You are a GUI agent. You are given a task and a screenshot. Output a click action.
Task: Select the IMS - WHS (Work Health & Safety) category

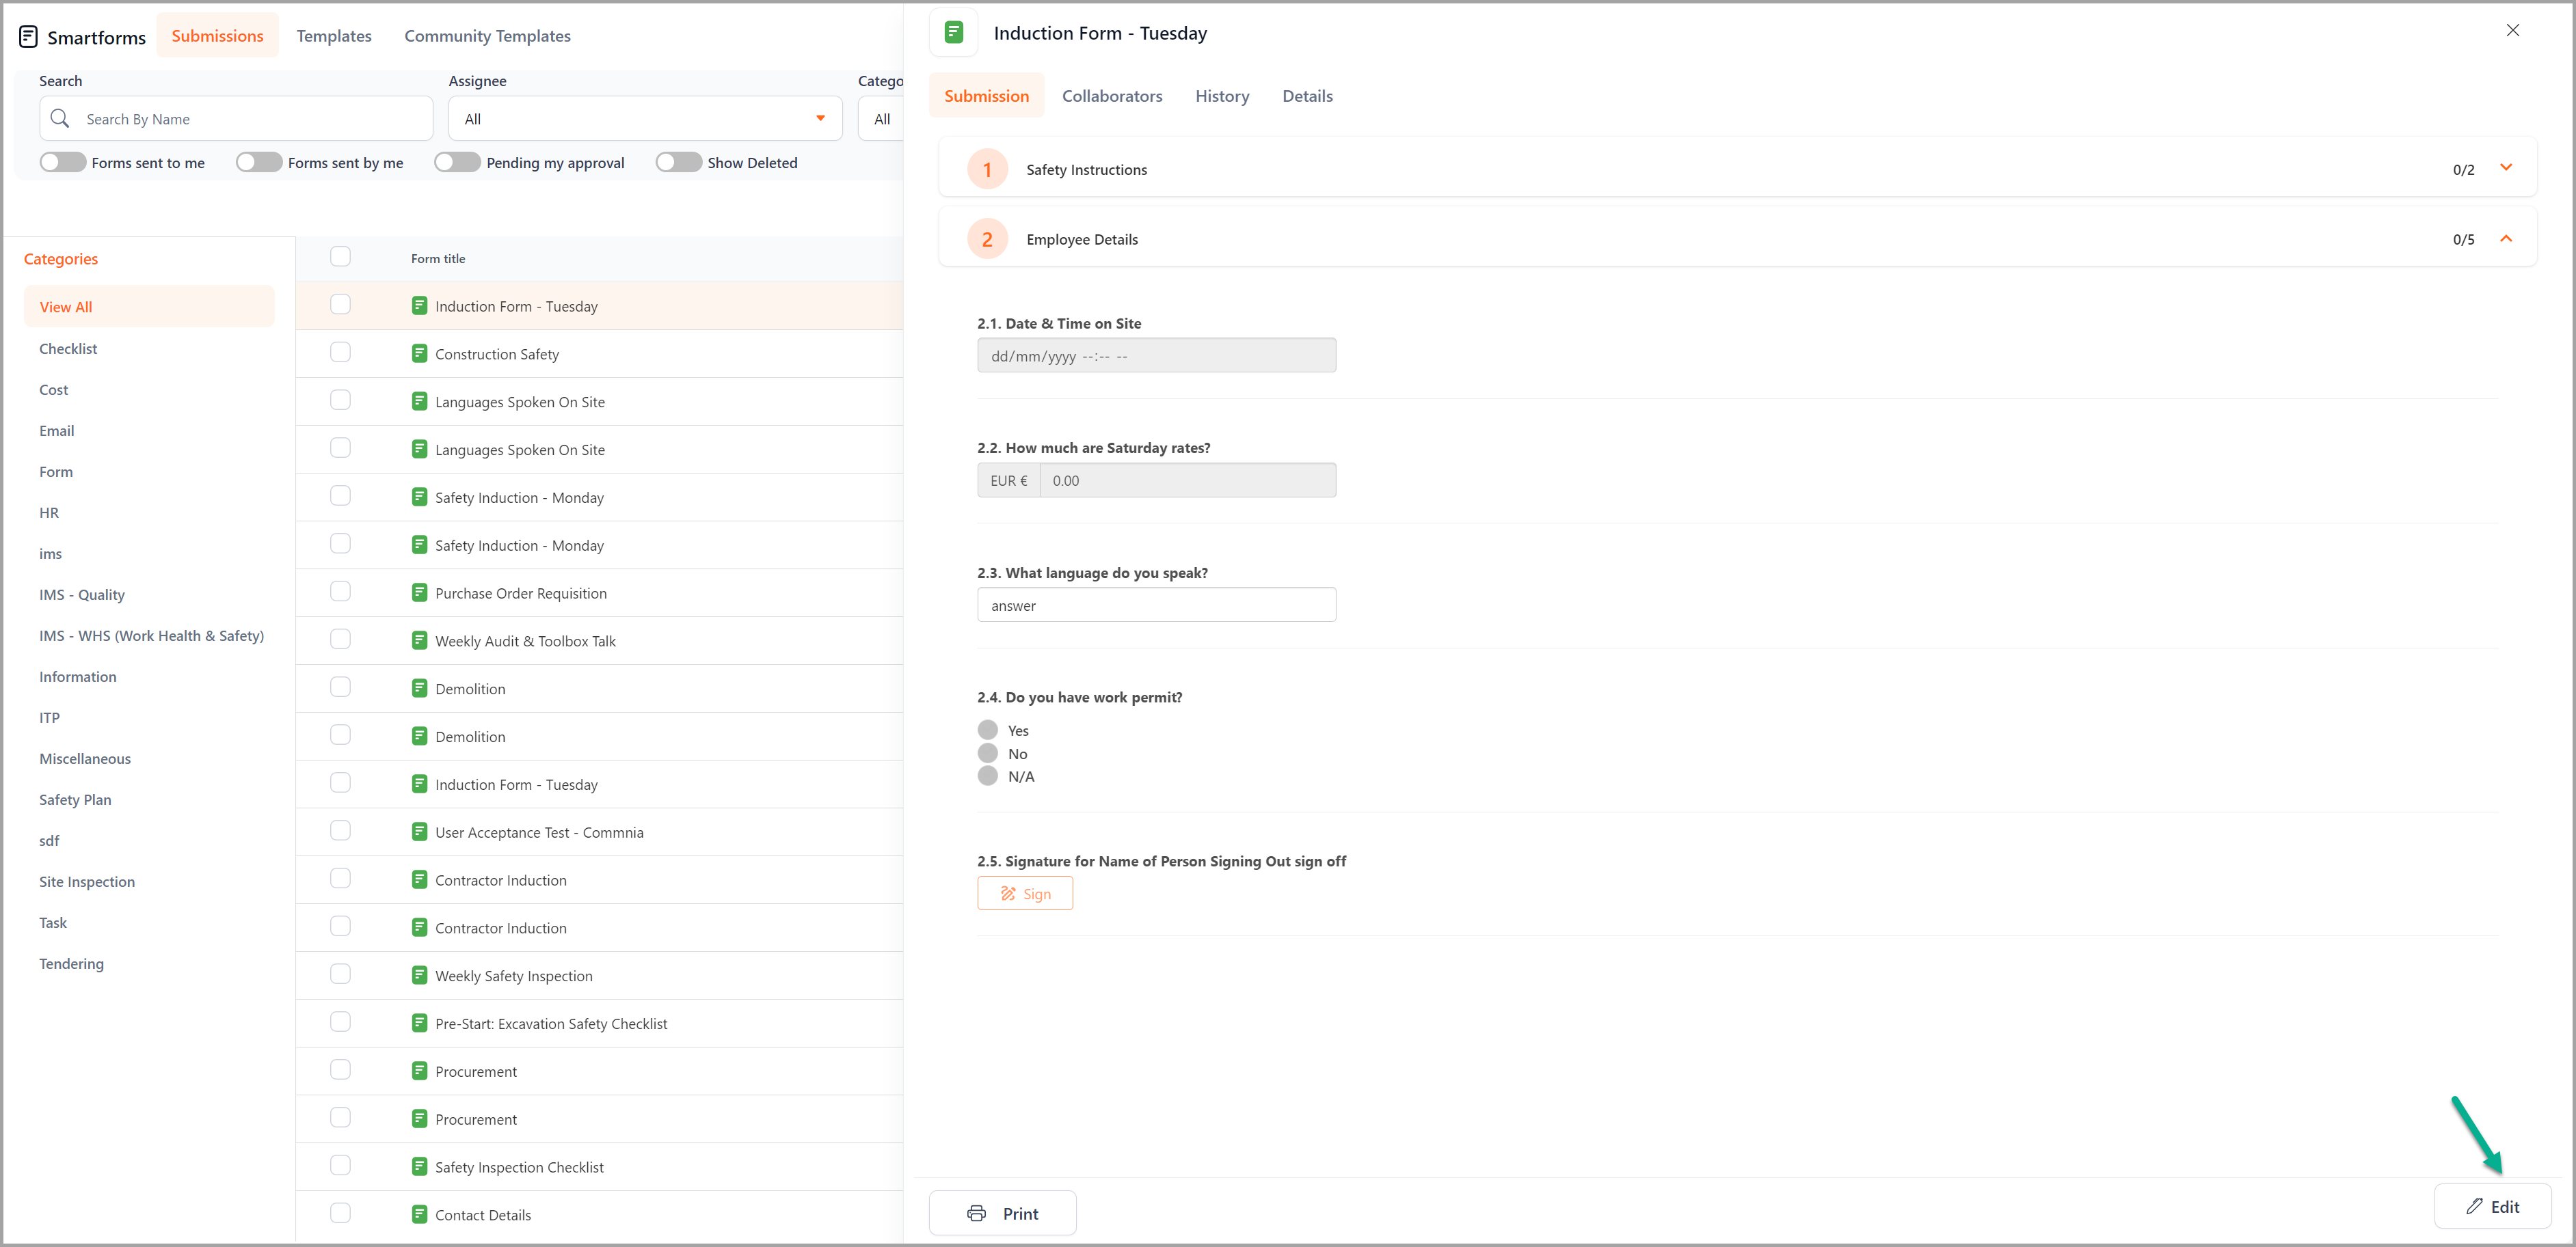(x=151, y=635)
